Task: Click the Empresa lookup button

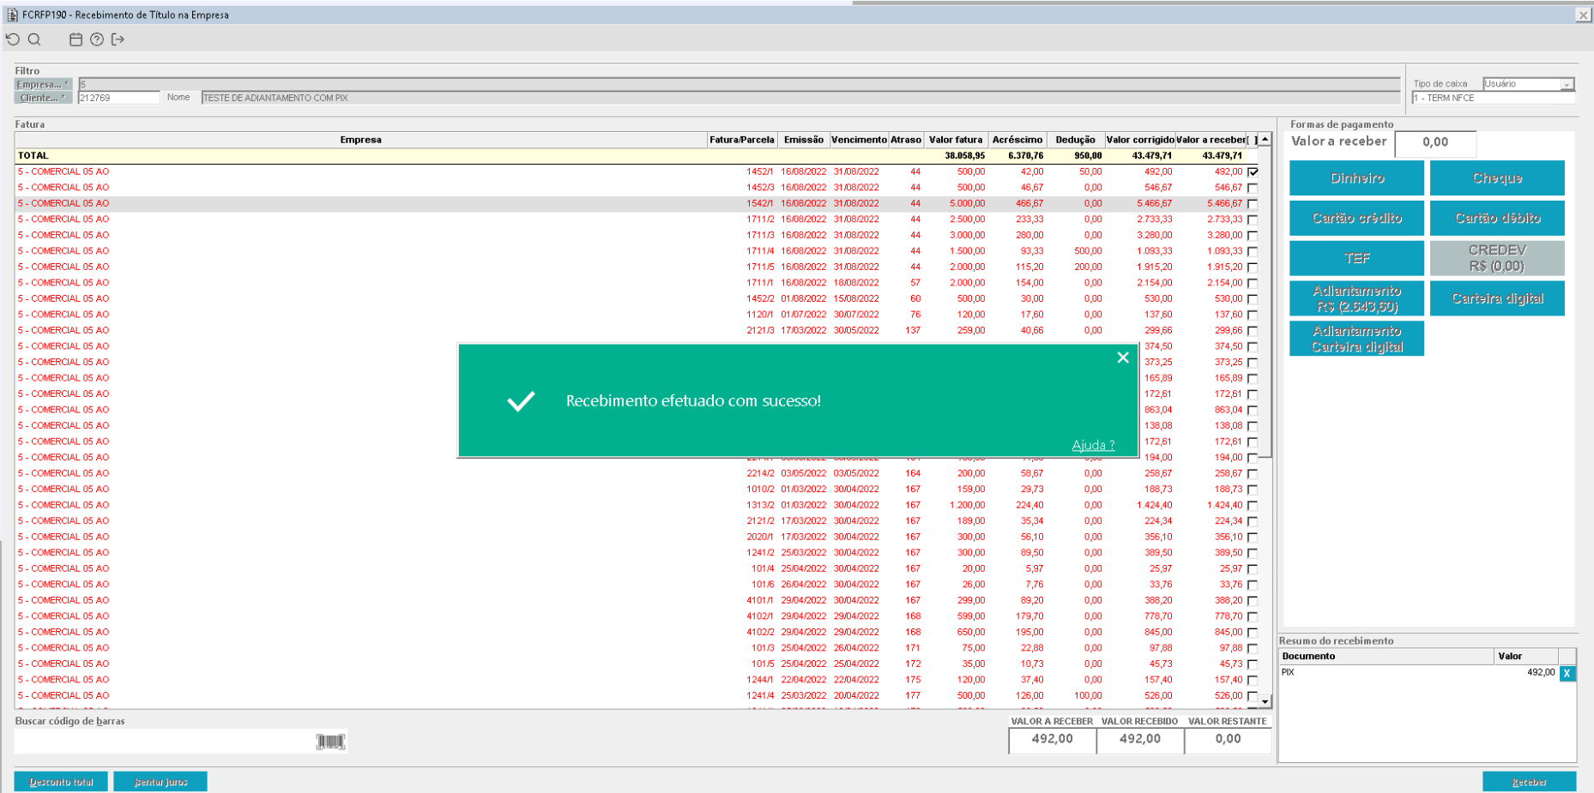Action: (x=42, y=84)
